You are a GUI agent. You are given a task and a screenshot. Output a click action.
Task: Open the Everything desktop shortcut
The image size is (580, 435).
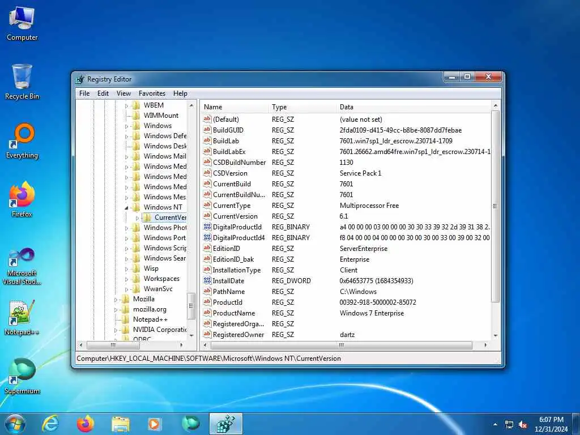(22, 141)
